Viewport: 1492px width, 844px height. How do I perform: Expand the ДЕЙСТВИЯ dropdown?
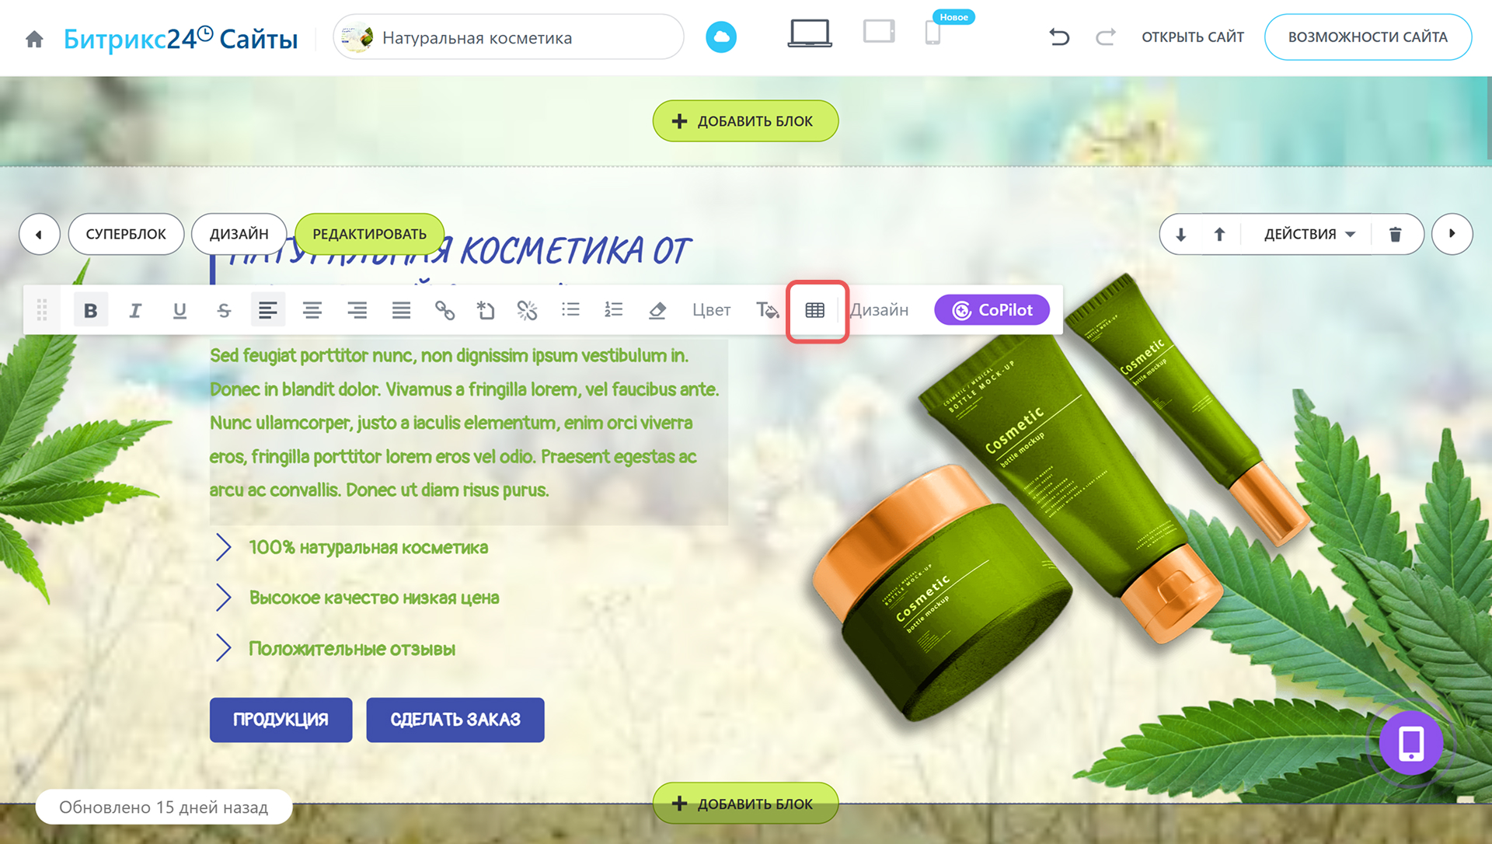(x=1309, y=234)
